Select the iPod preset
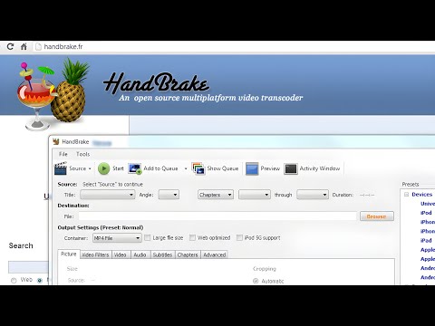This screenshot has height=326, width=435. [x=426, y=213]
